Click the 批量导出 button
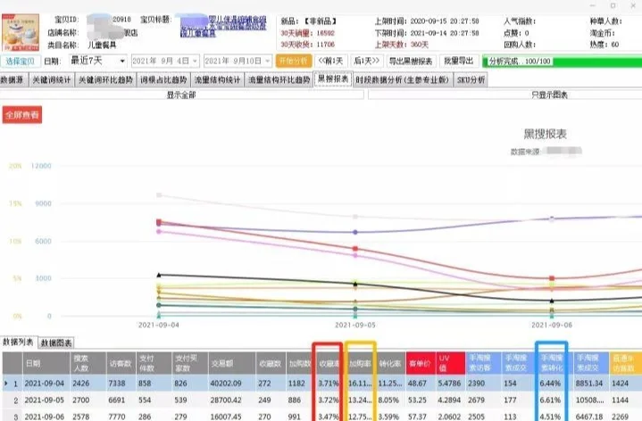Viewport: 642px width, 421px height. click(459, 61)
